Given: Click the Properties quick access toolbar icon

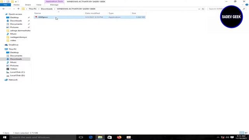Looking at the screenshot, I should [8, 2].
